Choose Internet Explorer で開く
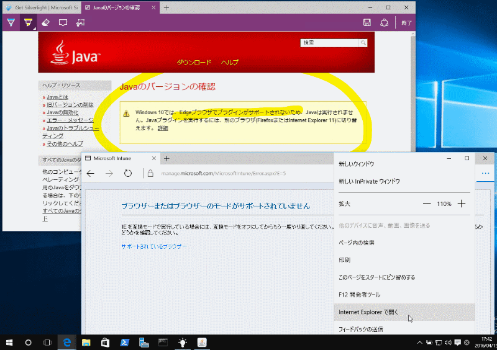 point(404,312)
